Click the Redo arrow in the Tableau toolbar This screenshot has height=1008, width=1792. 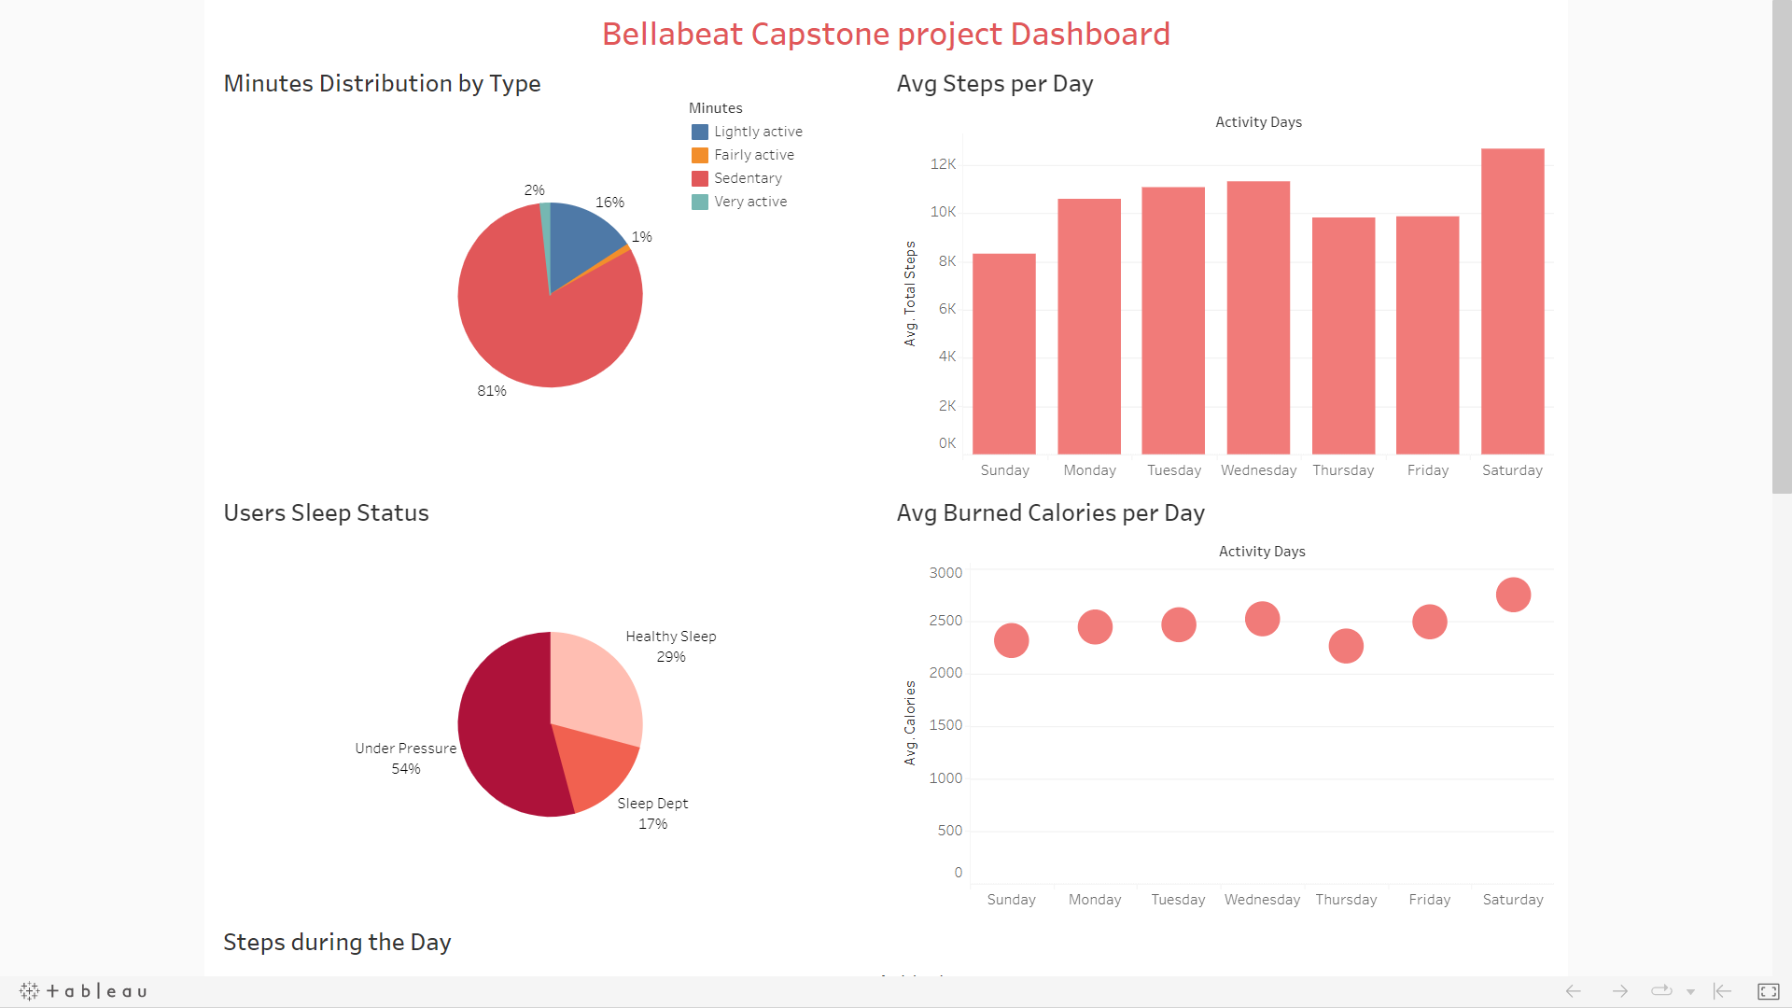click(x=1619, y=991)
